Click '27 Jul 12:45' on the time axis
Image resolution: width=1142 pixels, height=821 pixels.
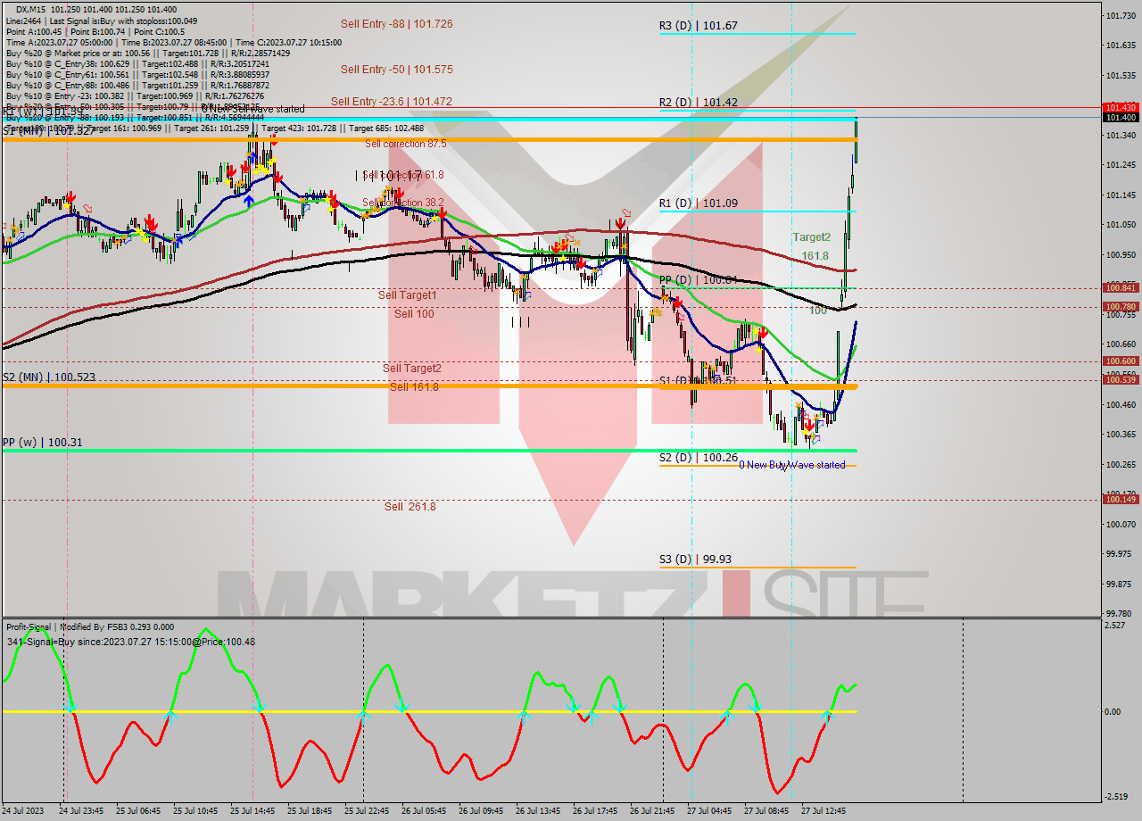[824, 811]
